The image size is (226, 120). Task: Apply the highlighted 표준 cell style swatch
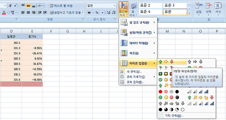[175, 12]
